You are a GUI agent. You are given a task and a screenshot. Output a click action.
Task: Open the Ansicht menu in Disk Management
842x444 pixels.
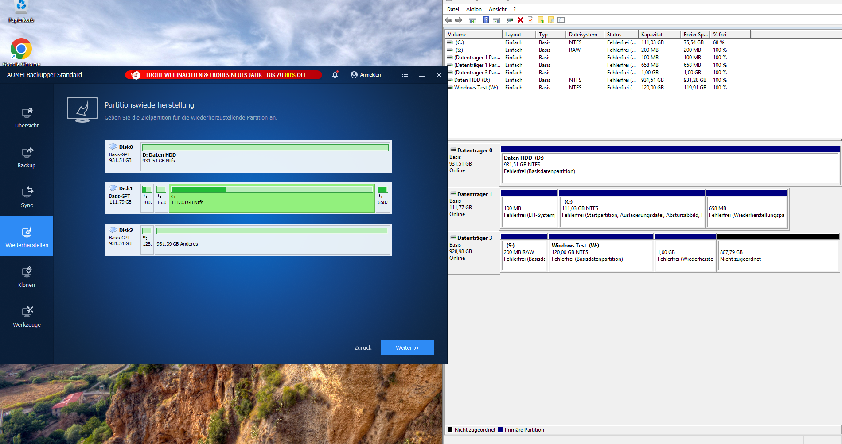(498, 9)
